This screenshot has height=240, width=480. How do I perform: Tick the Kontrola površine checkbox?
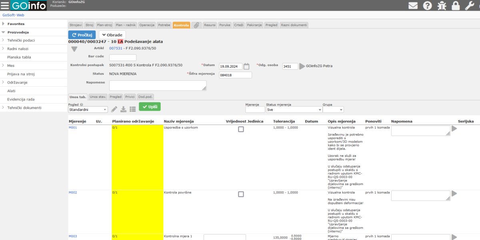[241, 194]
